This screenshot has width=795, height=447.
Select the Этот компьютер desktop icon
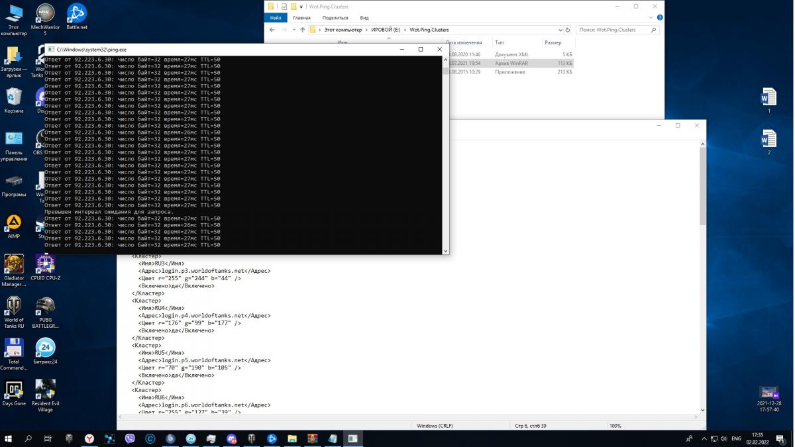14,19
